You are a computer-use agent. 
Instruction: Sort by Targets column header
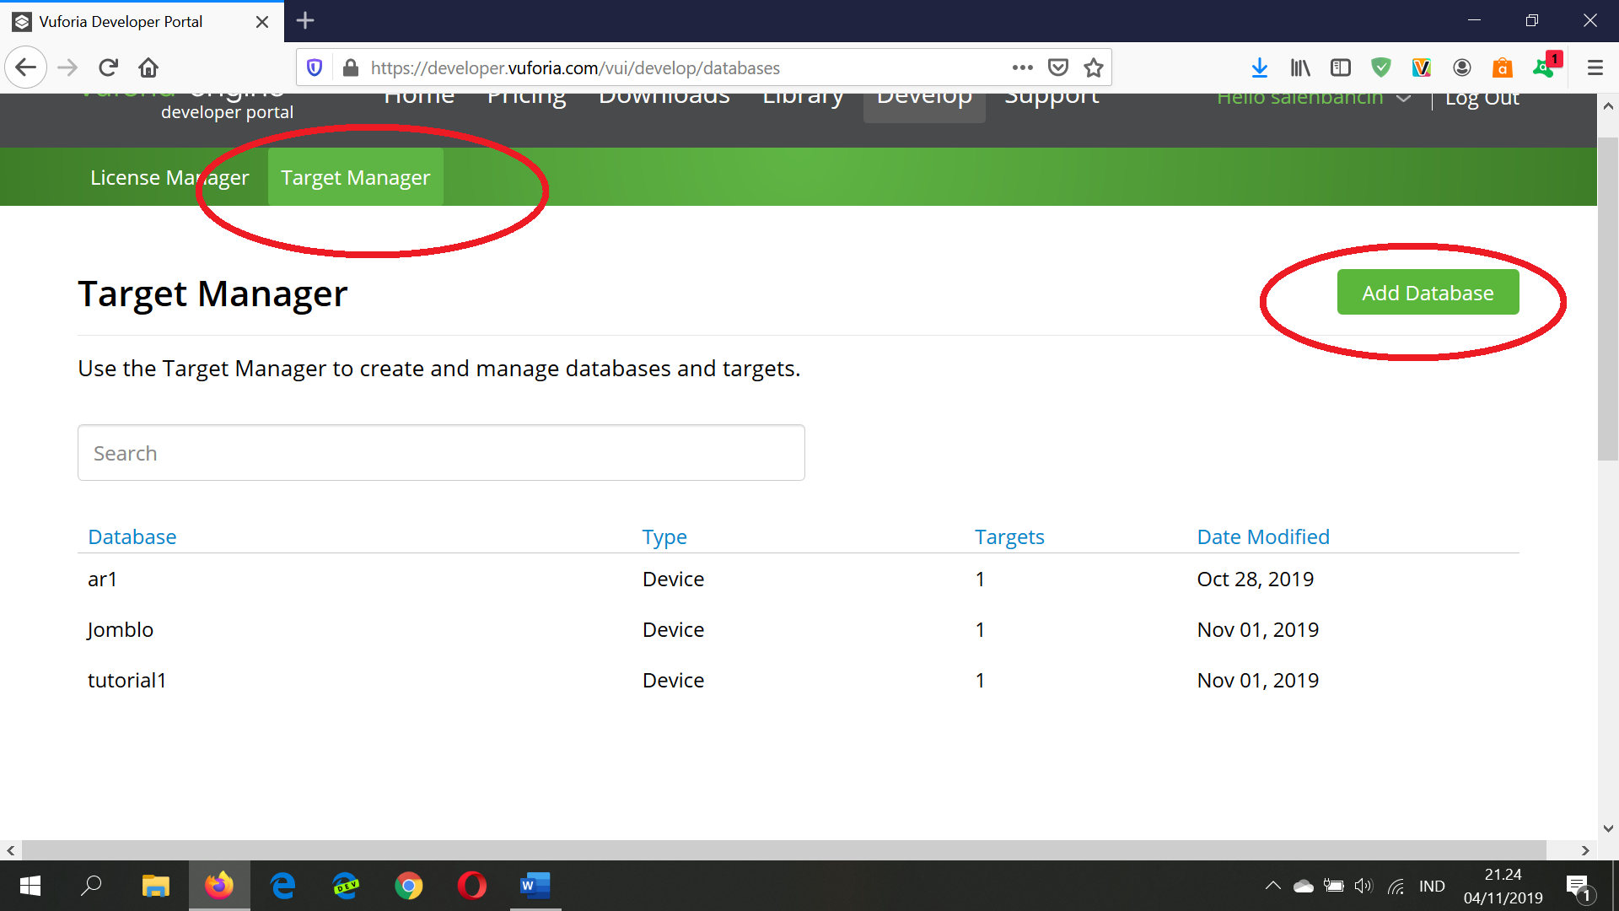pyautogui.click(x=1009, y=536)
